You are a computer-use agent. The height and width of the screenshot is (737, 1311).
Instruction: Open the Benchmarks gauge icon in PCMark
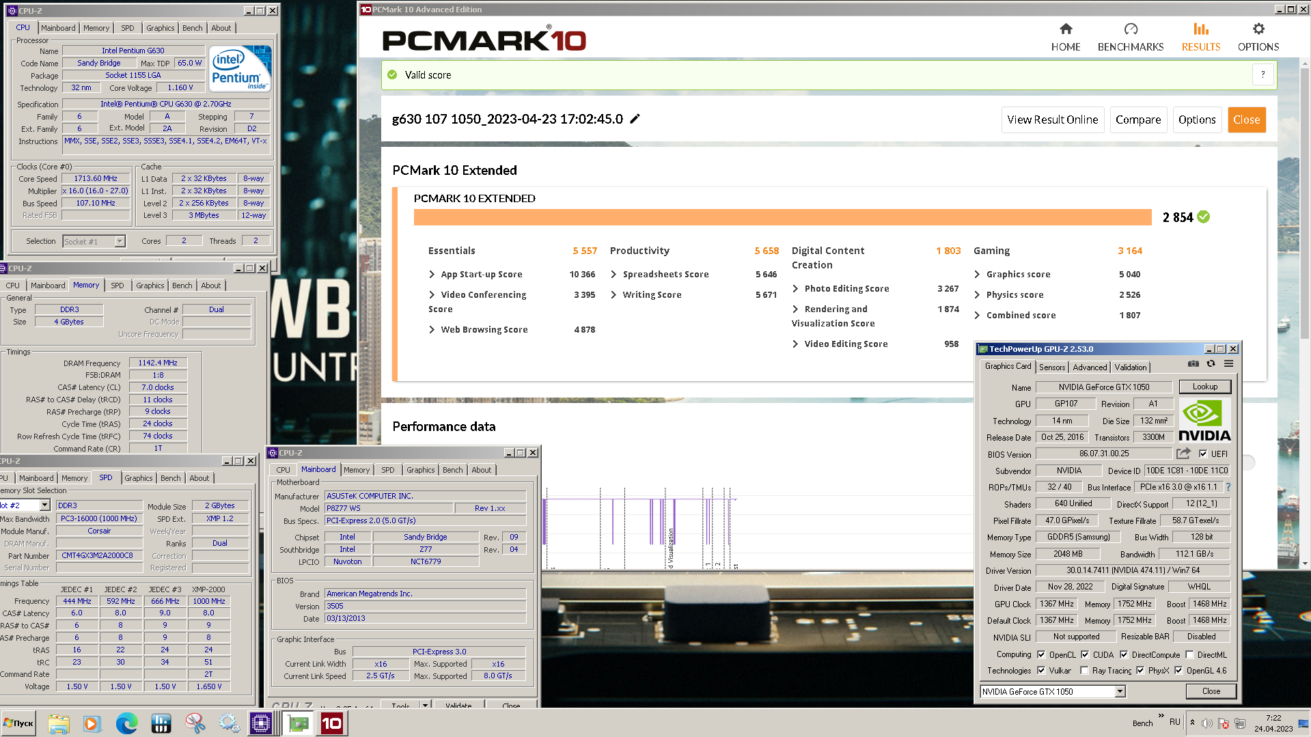click(1131, 29)
